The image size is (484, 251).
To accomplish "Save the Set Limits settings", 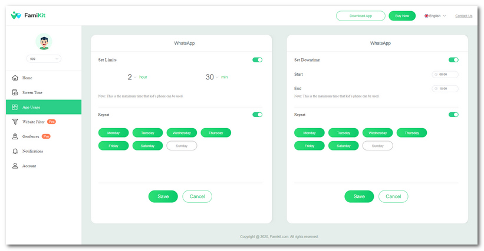I will point(163,196).
